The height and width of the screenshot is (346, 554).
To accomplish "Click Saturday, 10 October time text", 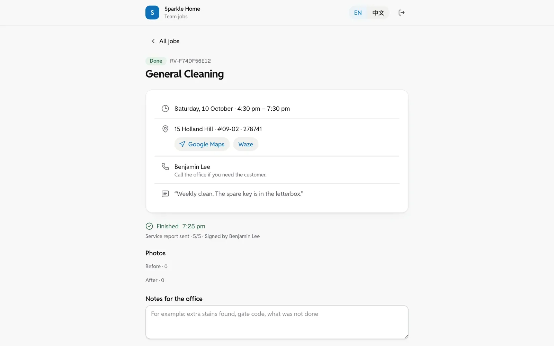I will (232, 109).
